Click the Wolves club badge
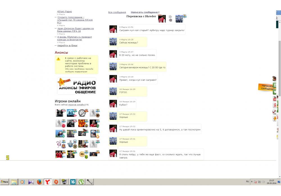Viewport: 281px width, 196px height. click(x=98, y=115)
